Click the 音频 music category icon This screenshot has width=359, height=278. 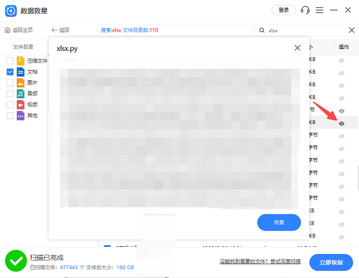(20, 93)
